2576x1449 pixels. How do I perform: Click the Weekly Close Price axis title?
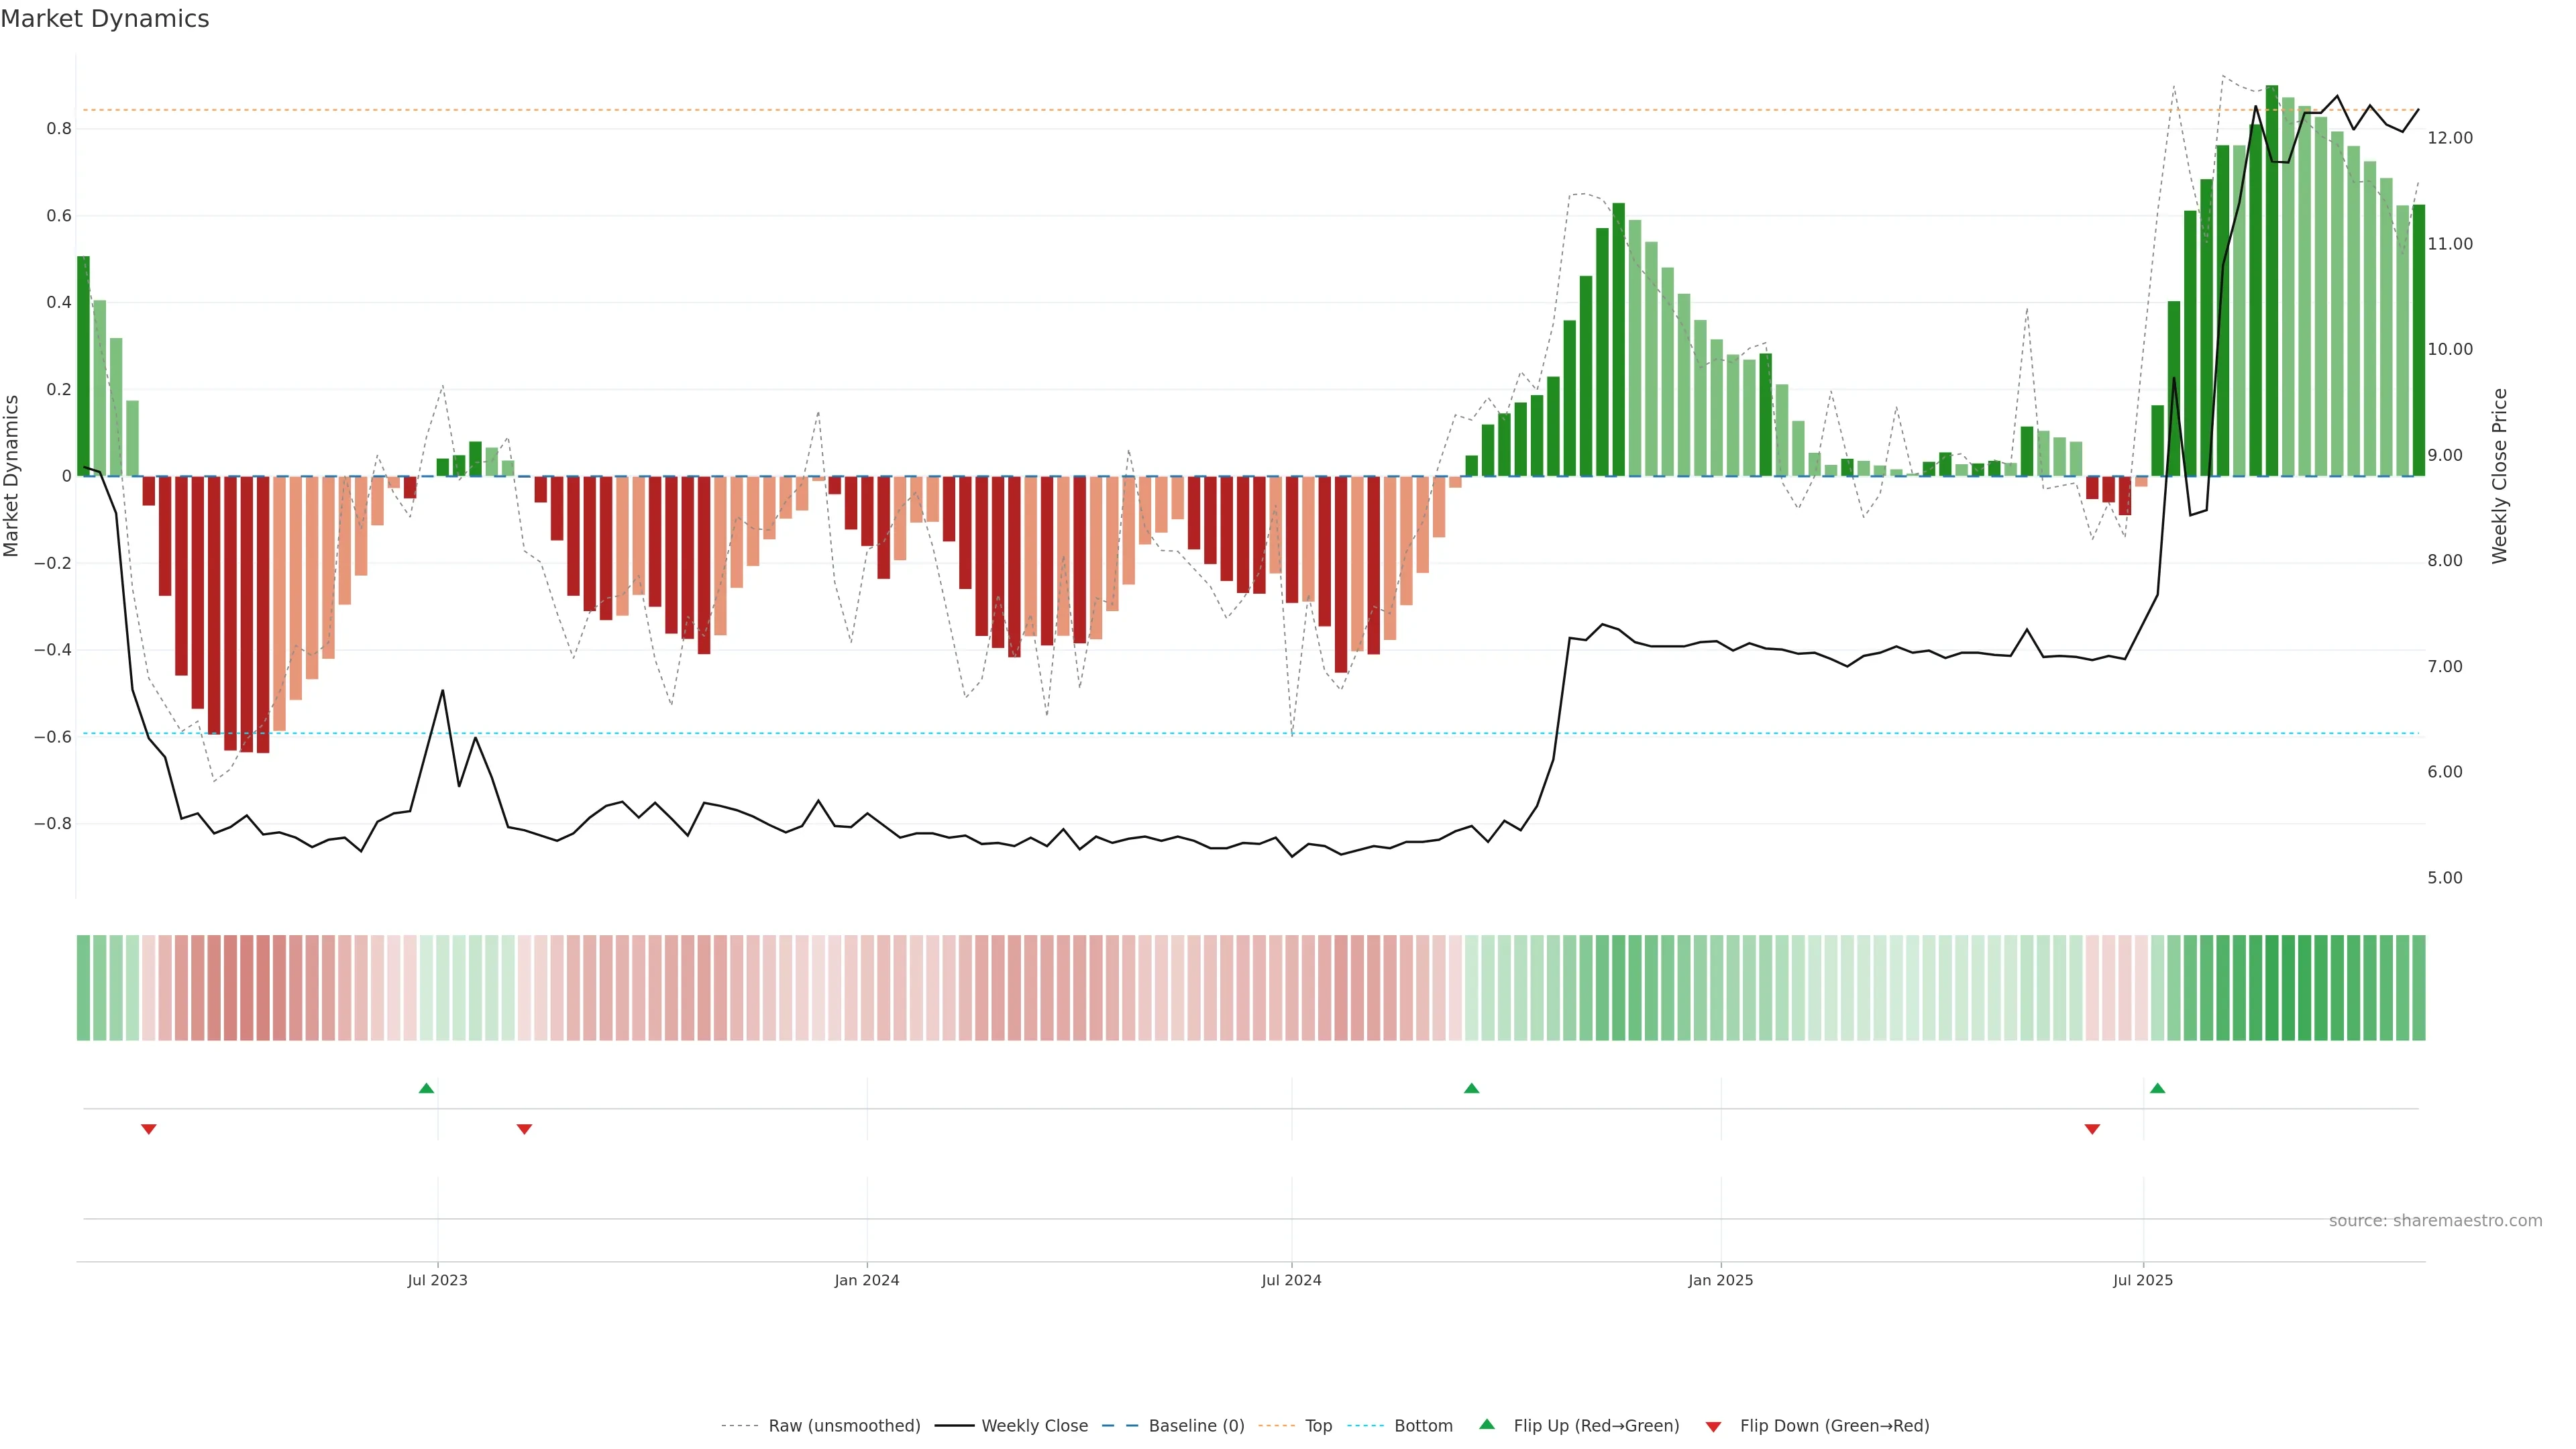coord(2499,476)
